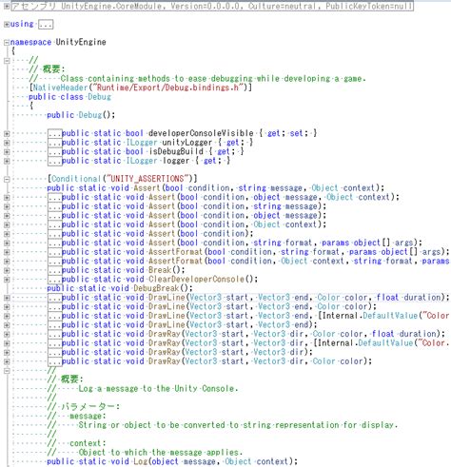The height and width of the screenshot is (467, 451).
Task: Click the public Debug() constructor line
Action: pos(81,115)
